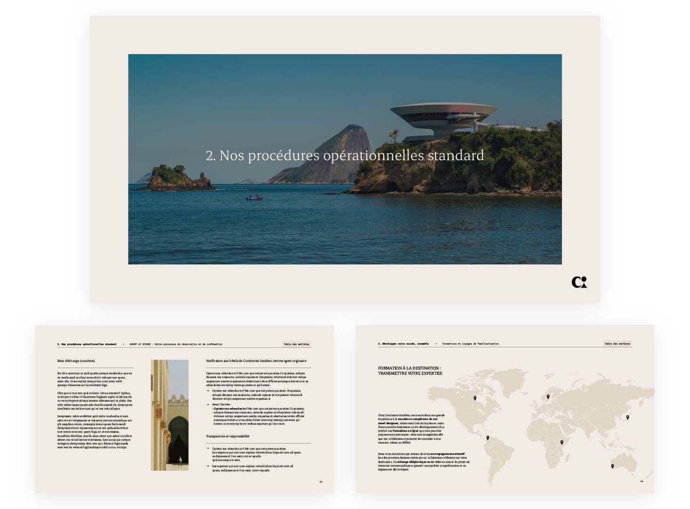Click the map pin over Canada
The width and height of the screenshot is (690, 509).
click(475, 398)
